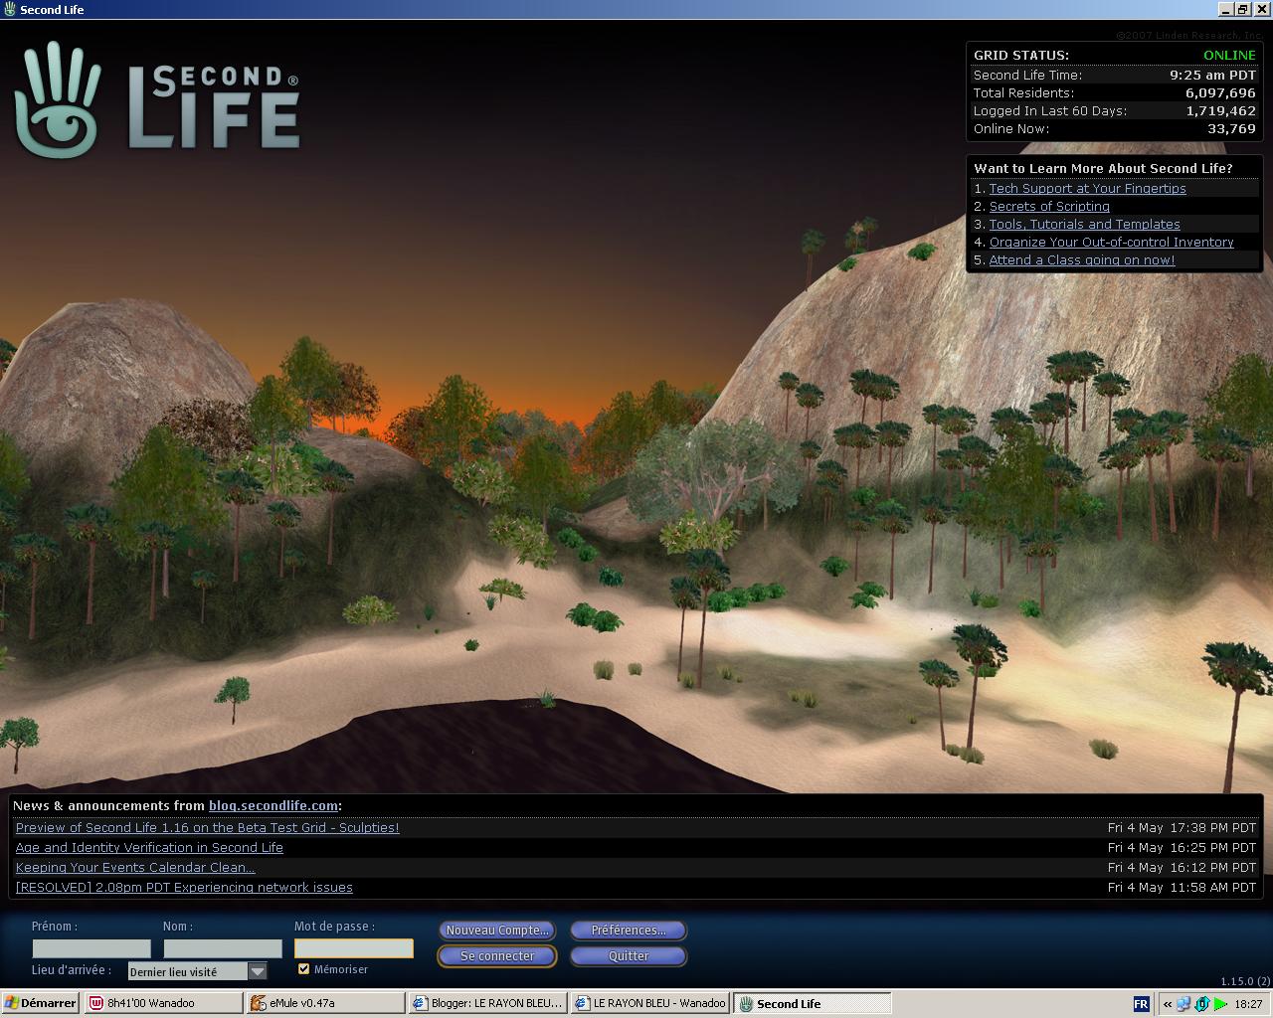Click the blue sync tray icon
This screenshot has height=1018, width=1273.
(1202, 1004)
